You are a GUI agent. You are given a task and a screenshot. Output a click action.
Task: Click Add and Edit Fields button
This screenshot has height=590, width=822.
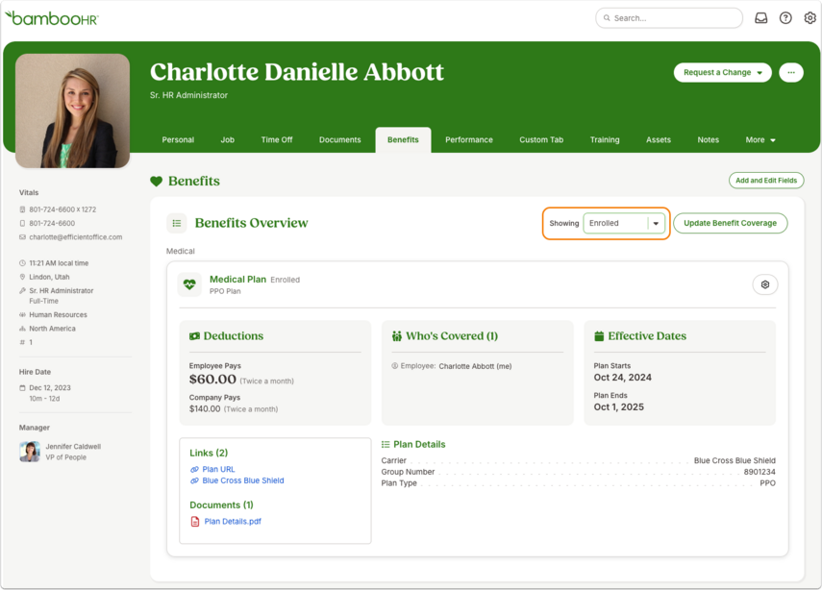[x=766, y=181]
